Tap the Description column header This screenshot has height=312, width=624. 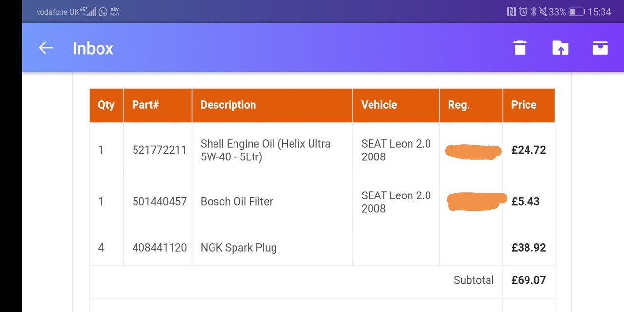[272, 105]
